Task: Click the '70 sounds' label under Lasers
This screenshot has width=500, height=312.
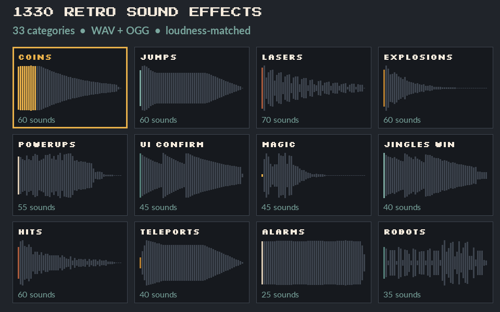Action: (x=280, y=120)
